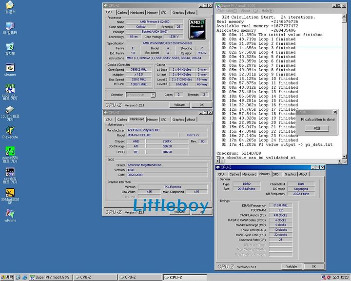351x281 pixels.
Task: Activate the first CPU-Z taskbar button
Action: 96,278
